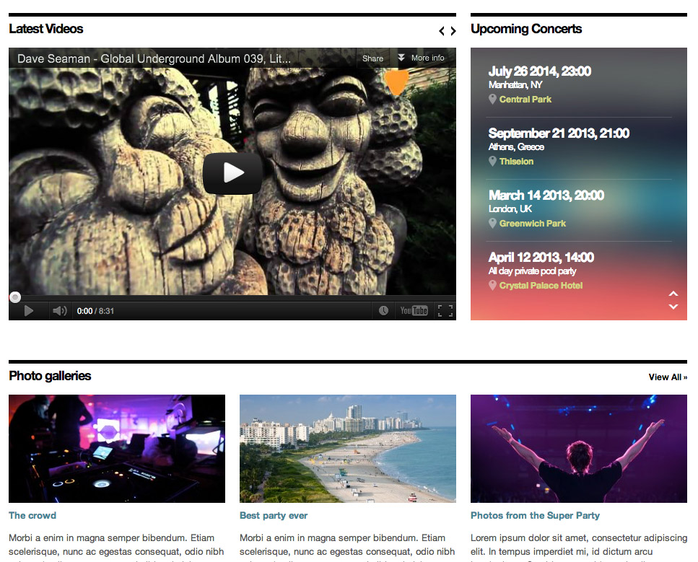
Task: Click the Share button on video
Action: click(x=372, y=58)
